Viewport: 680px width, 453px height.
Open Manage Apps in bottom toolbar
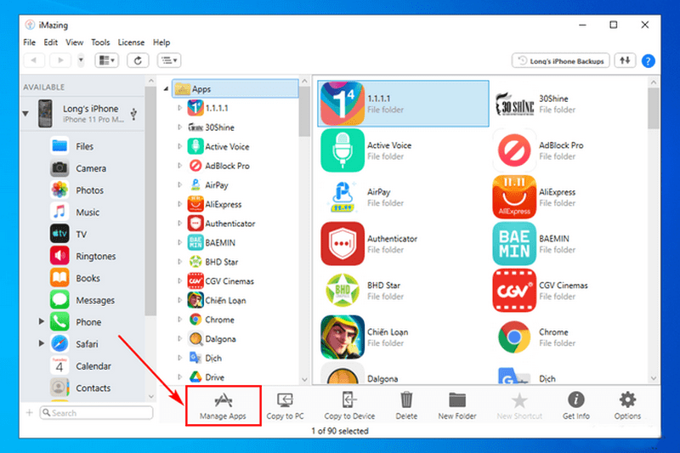click(x=223, y=406)
